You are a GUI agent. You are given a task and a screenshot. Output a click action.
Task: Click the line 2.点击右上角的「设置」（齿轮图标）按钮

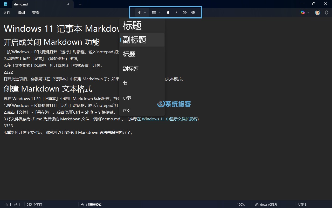coord(41,59)
